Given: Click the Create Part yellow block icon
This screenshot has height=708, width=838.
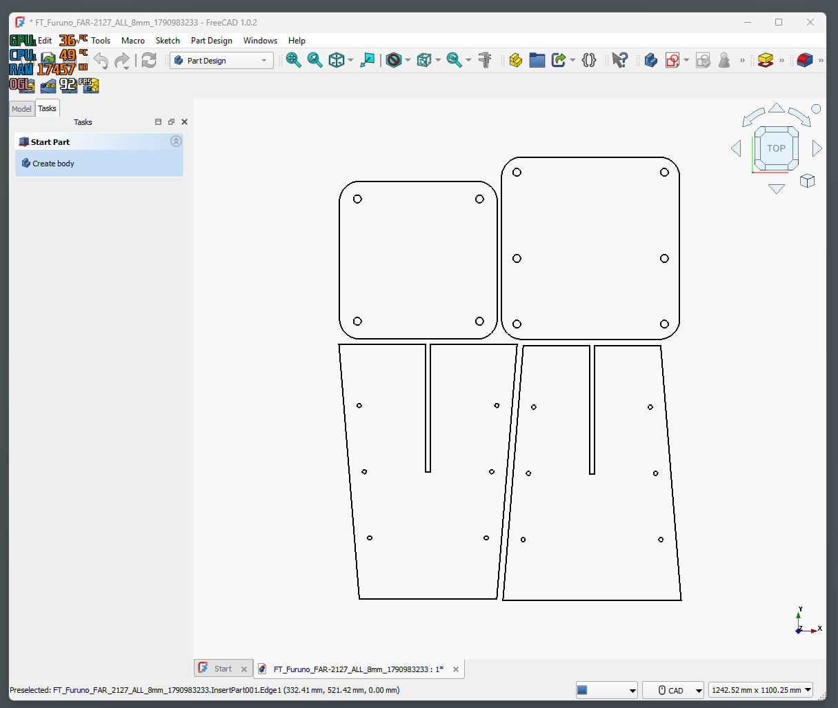Looking at the screenshot, I should (515, 60).
